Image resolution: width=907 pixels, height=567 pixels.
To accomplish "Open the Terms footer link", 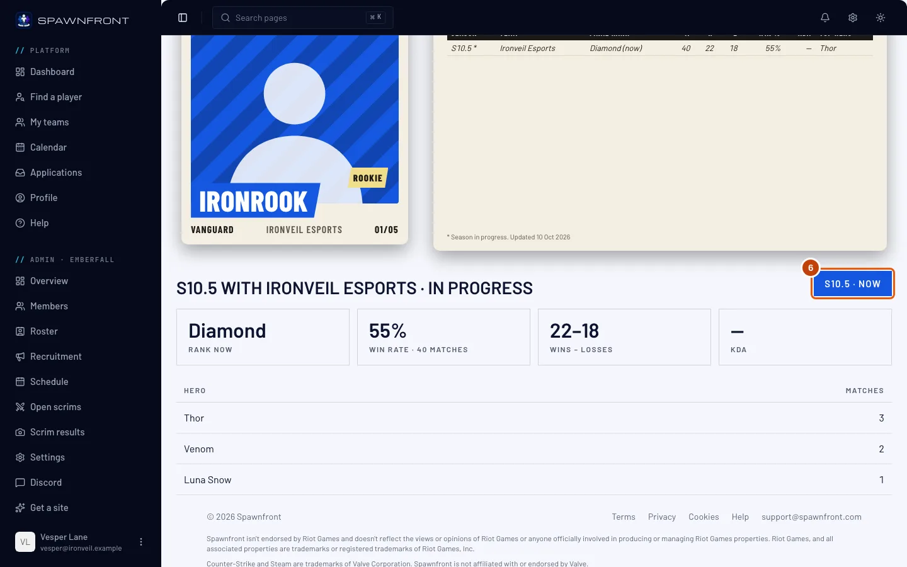I will (x=624, y=517).
